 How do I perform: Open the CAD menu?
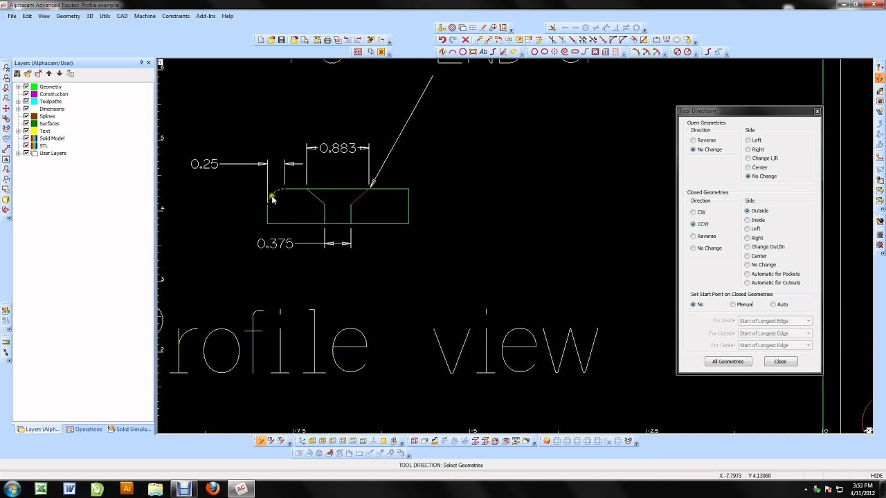coord(122,16)
